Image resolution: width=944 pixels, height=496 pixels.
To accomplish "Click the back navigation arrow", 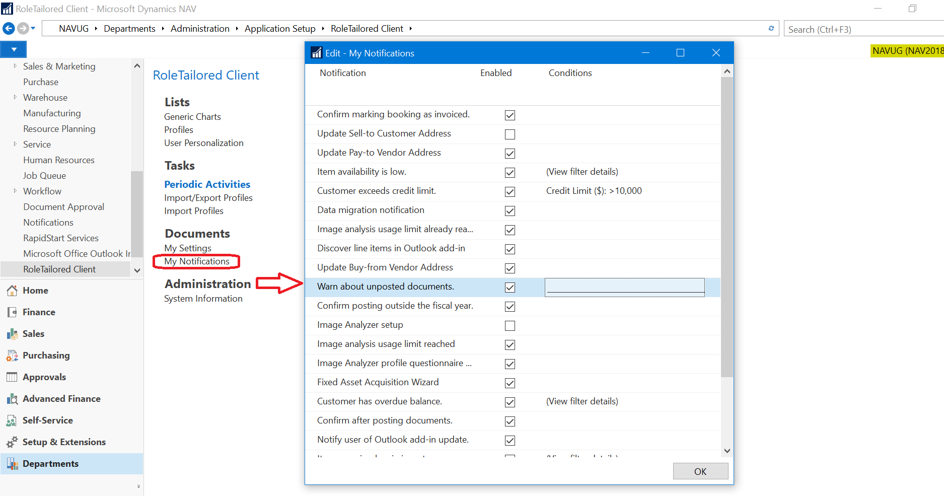I will (x=9, y=28).
